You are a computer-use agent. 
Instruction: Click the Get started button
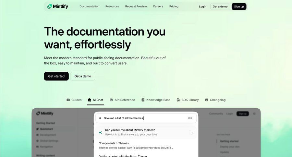point(56,76)
